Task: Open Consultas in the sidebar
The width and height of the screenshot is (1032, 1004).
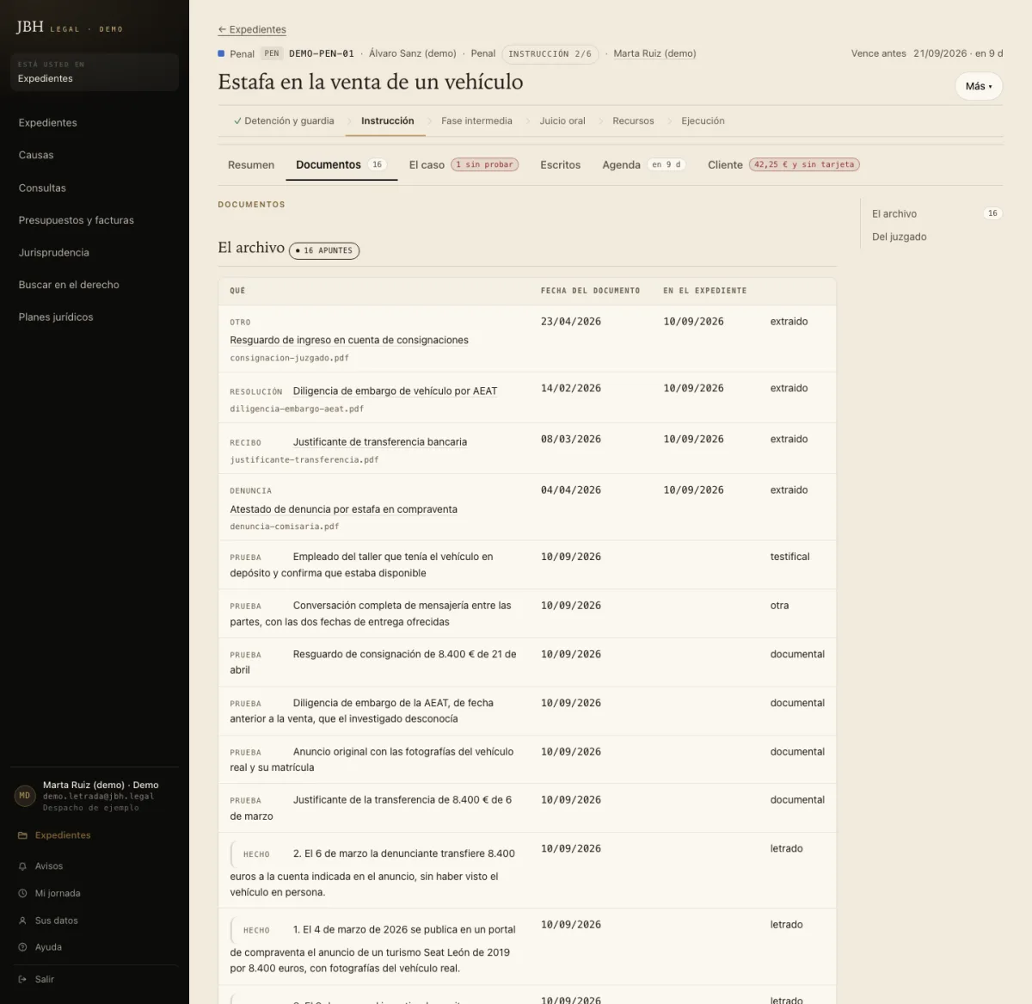Action: pyautogui.click(x=42, y=188)
